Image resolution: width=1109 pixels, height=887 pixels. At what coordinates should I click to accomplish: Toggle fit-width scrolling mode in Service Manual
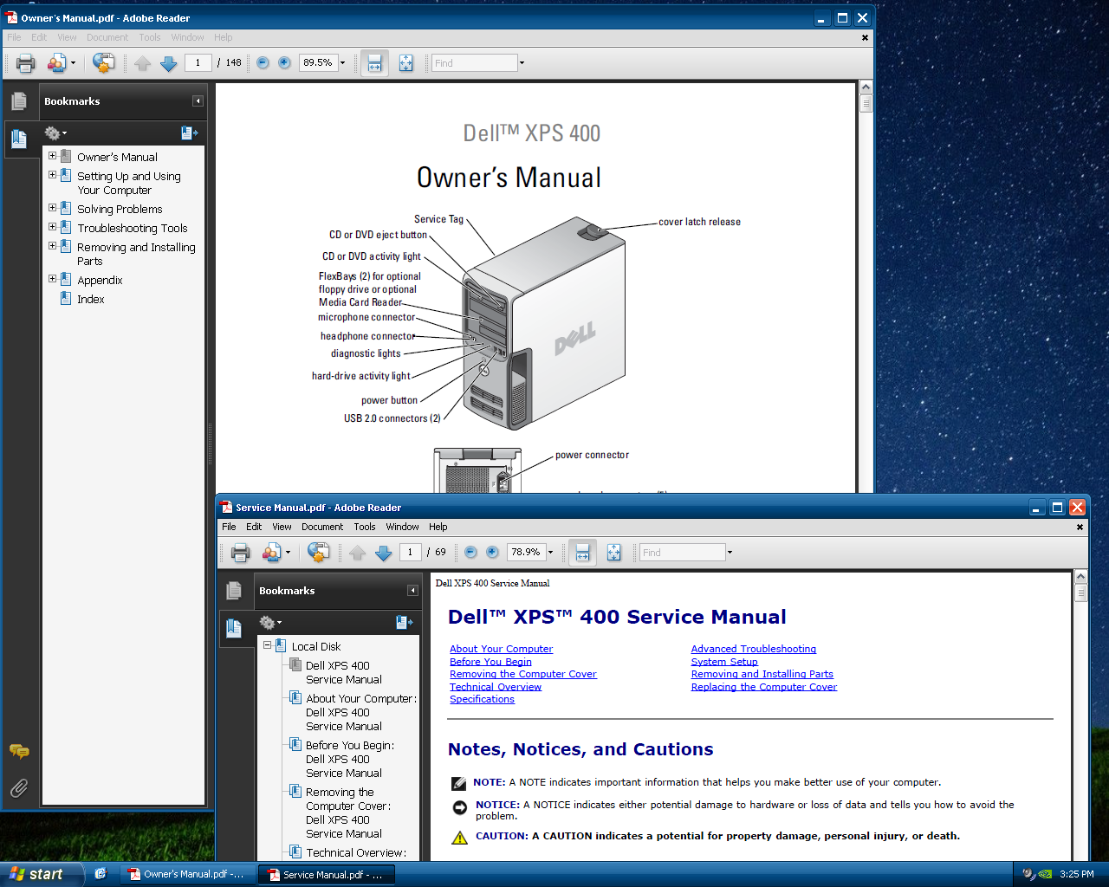[582, 552]
